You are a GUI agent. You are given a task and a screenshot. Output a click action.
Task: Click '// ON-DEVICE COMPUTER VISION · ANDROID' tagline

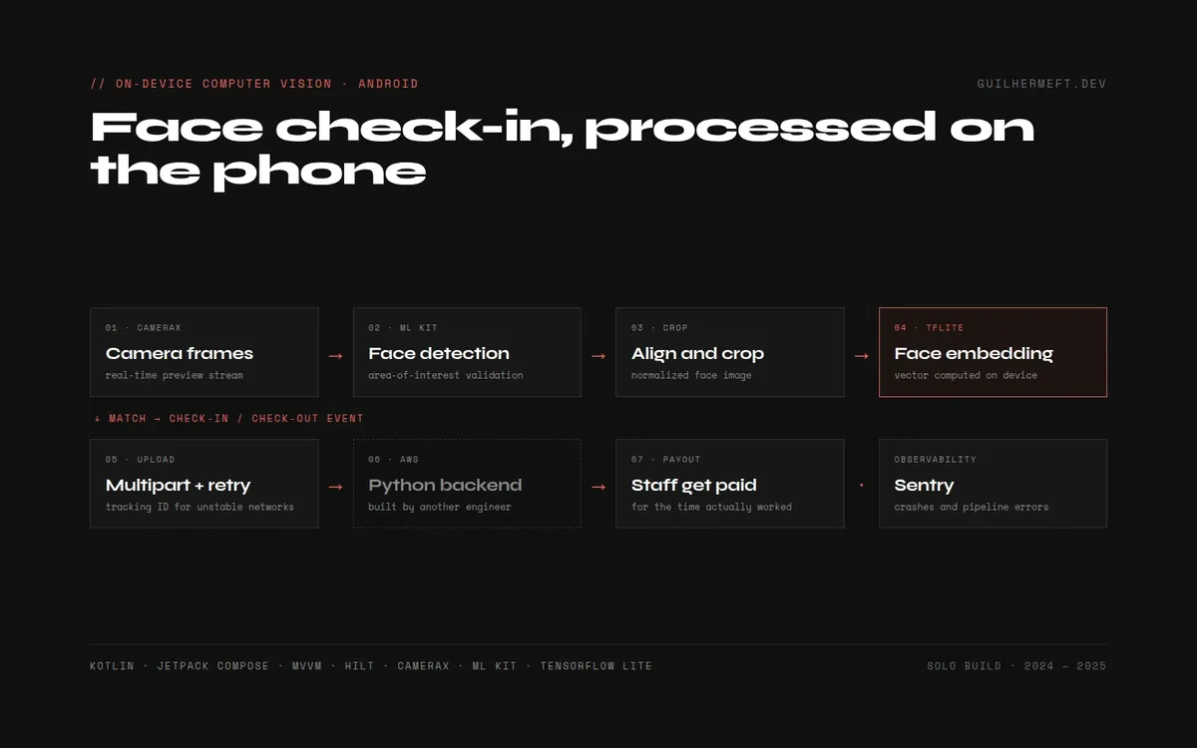254,84
